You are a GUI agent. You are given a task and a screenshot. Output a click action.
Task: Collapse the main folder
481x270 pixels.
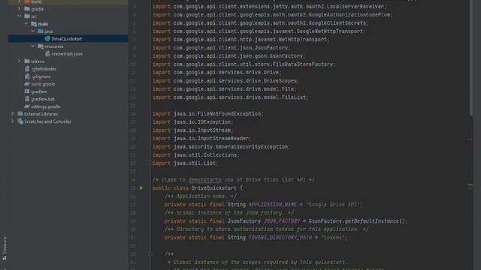pos(26,23)
